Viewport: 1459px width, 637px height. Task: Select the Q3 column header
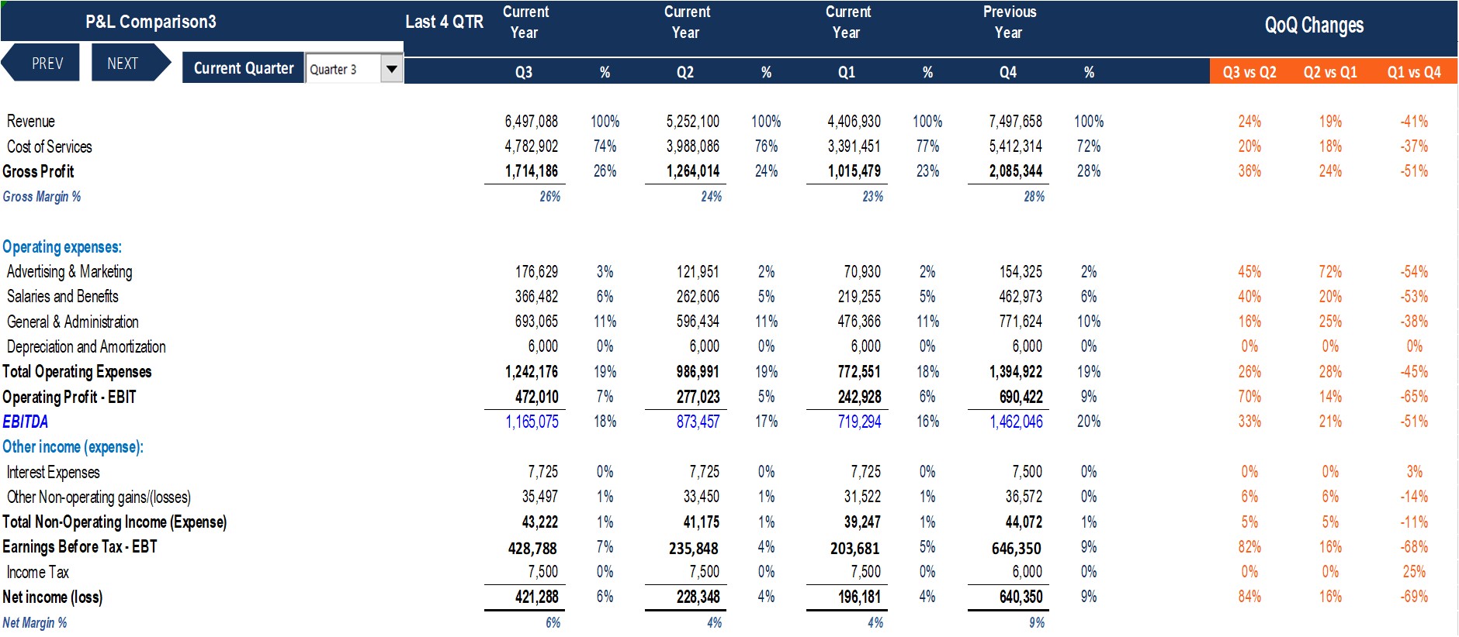(x=524, y=72)
